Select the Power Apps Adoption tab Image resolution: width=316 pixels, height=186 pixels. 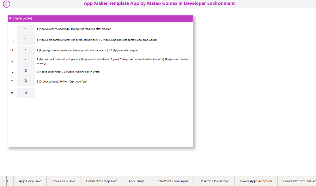click(x=256, y=181)
